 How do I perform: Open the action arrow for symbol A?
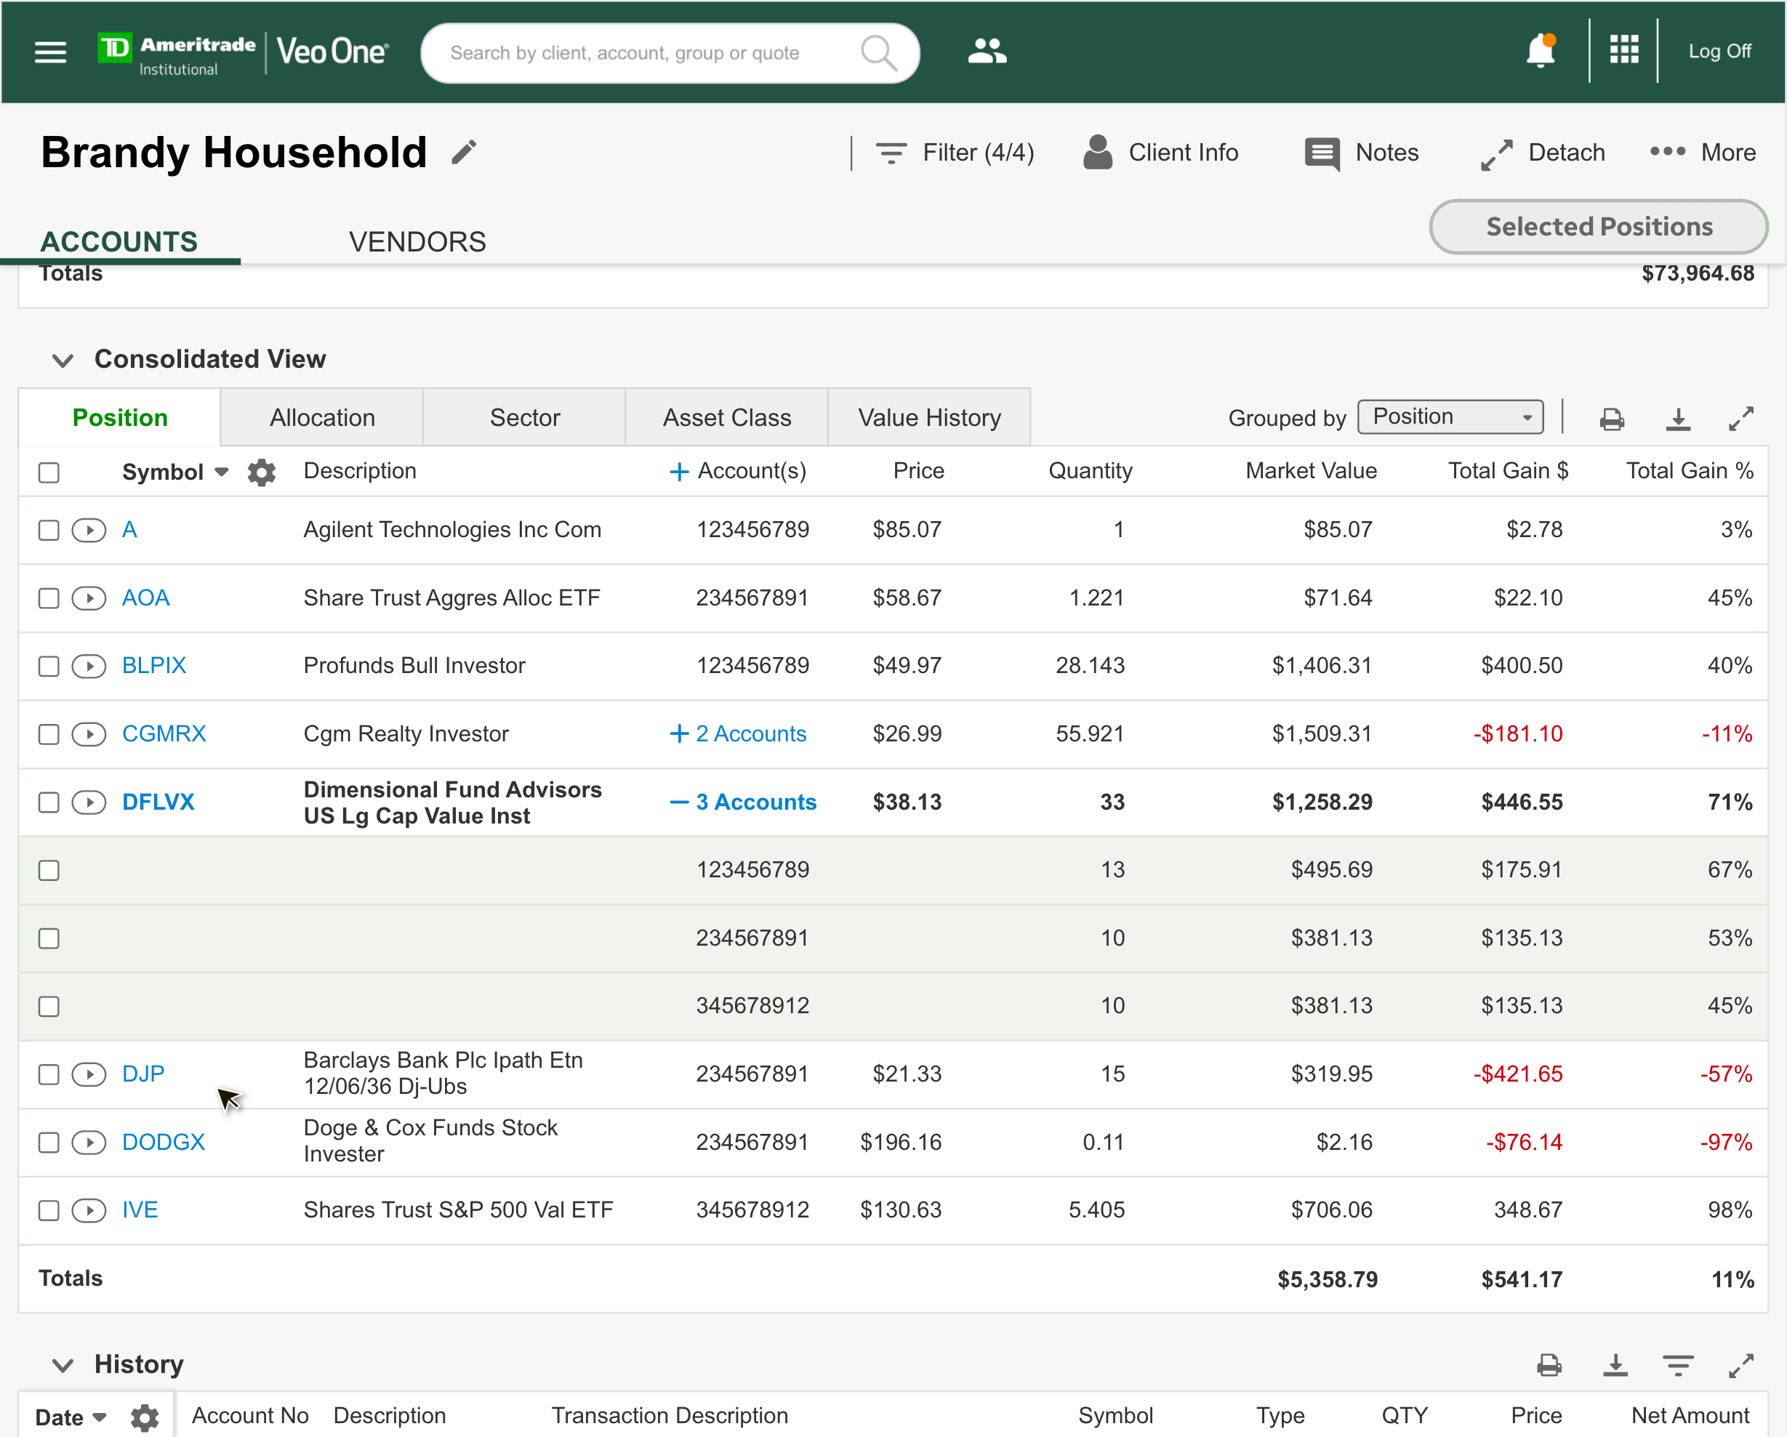click(89, 530)
